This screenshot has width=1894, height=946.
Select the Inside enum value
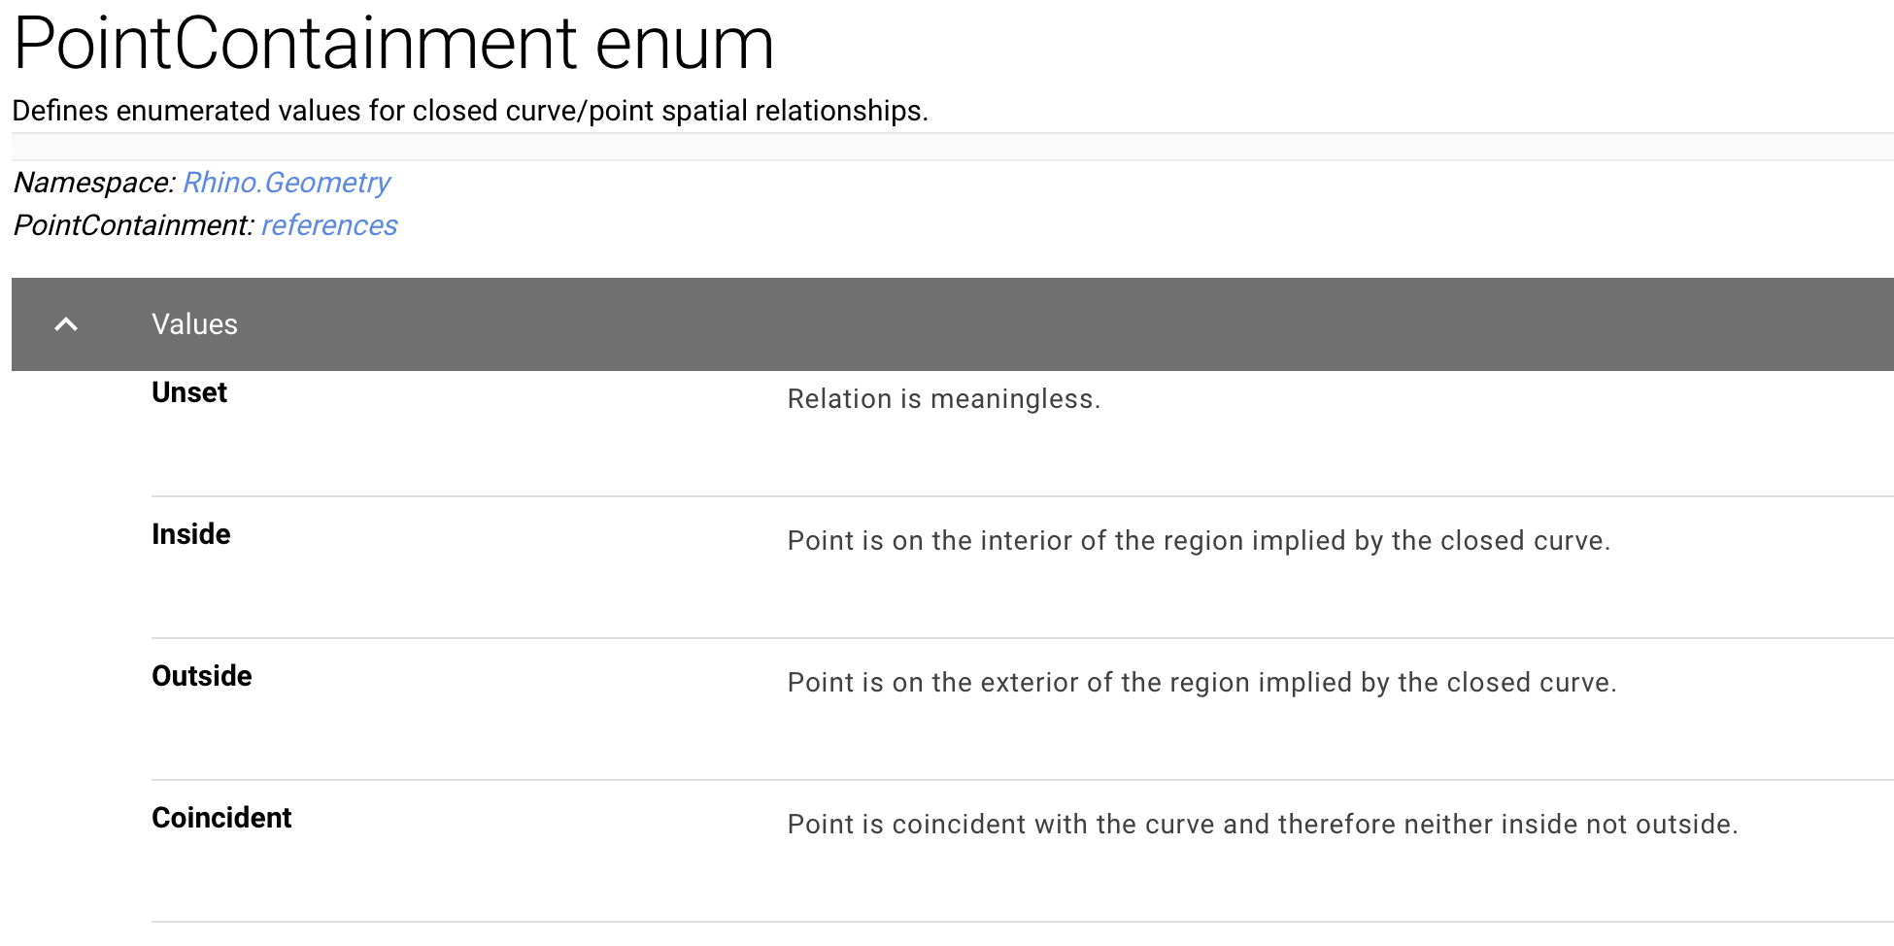point(191,534)
